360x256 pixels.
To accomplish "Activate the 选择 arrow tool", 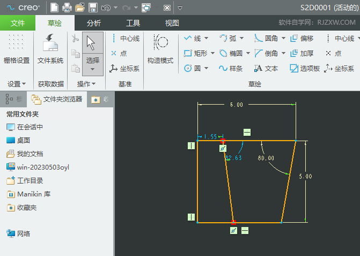I will pyautogui.click(x=93, y=43).
